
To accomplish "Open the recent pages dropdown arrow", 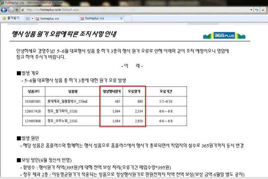I will (x=17, y=10).
